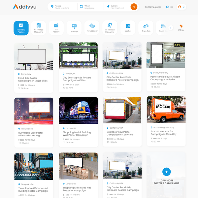Open Bus Back View Poster Campaign title

tap(120, 133)
